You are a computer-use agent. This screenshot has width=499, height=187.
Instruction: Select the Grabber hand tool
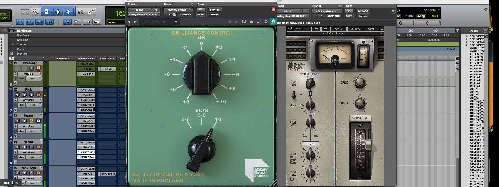pyautogui.click(x=69, y=12)
